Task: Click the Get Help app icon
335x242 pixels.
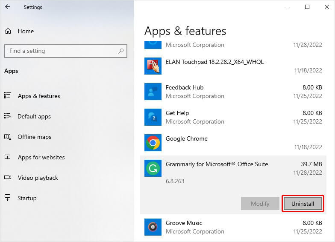Action: pyautogui.click(x=153, y=117)
